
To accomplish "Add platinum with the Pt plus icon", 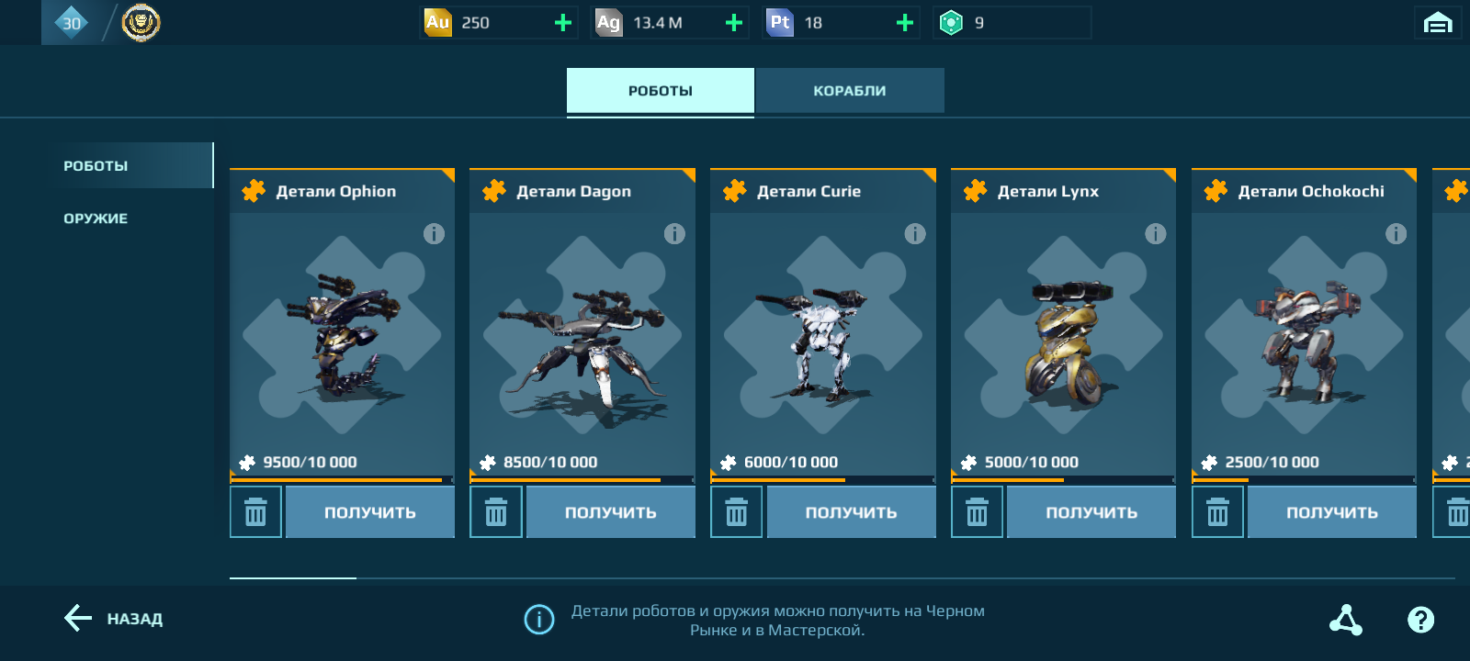I will tap(904, 23).
